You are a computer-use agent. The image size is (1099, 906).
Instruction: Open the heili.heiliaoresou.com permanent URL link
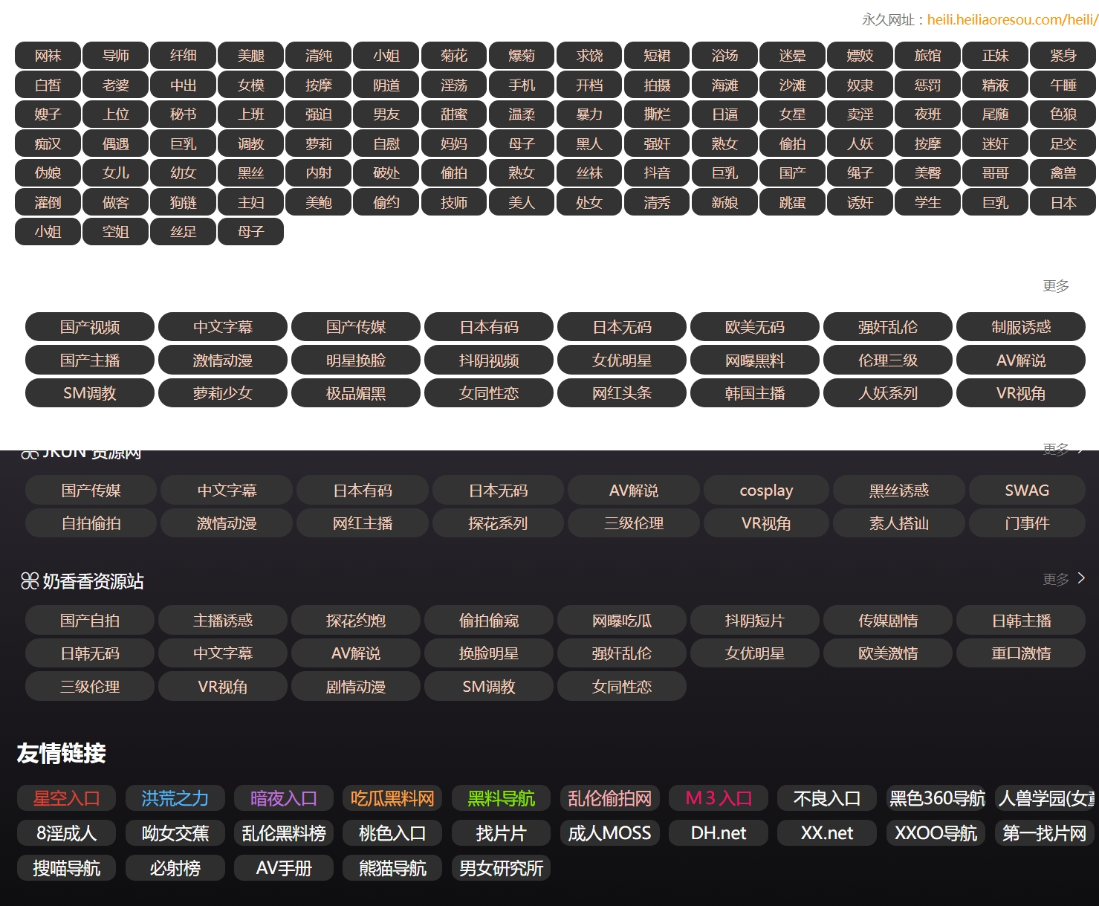(x=1011, y=20)
